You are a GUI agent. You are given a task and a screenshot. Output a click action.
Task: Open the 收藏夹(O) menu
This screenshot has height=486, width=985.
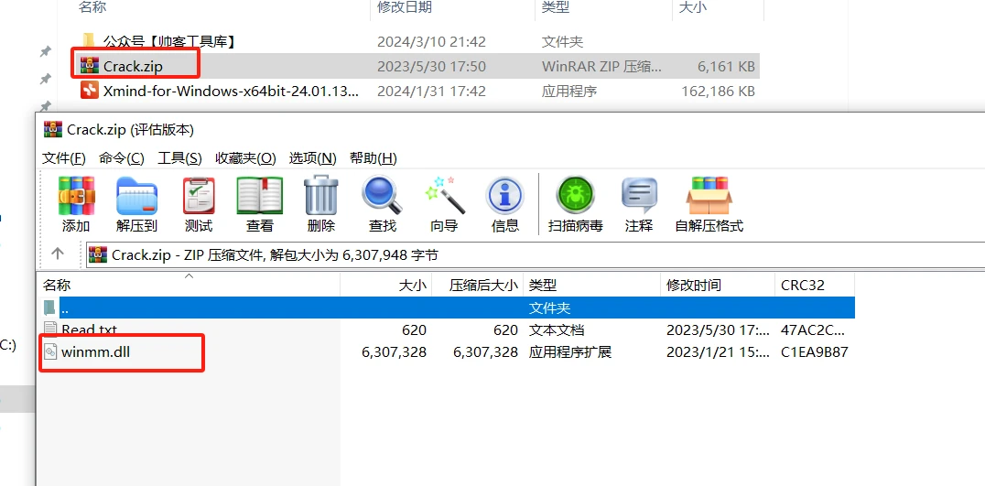(245, 157)
